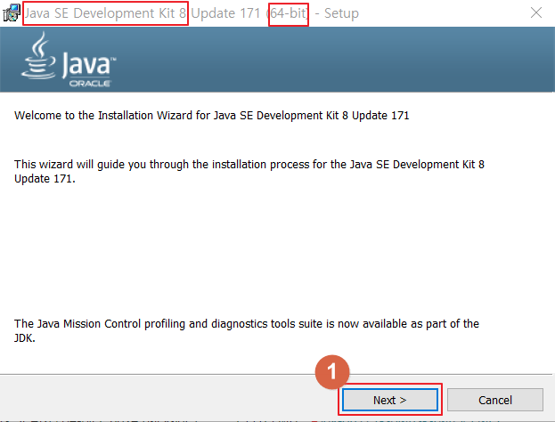Click the 'This wizard will guide you' paragraph
This screenshot has width=555, height=422.
click(x=249, y=171)
